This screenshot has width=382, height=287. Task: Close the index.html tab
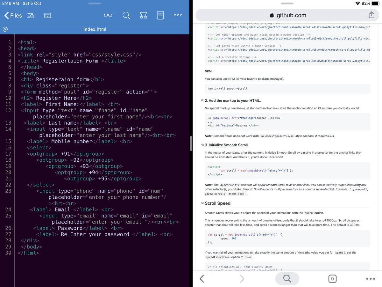click(5, 29)
